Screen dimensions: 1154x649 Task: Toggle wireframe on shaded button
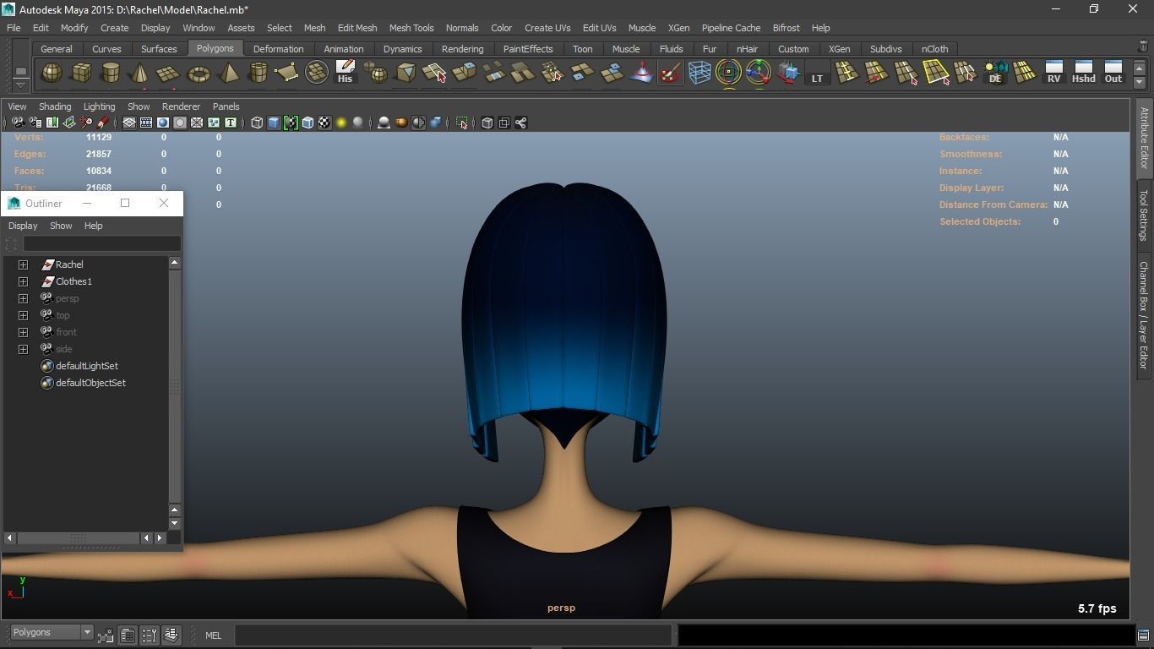tap(308, 123)
